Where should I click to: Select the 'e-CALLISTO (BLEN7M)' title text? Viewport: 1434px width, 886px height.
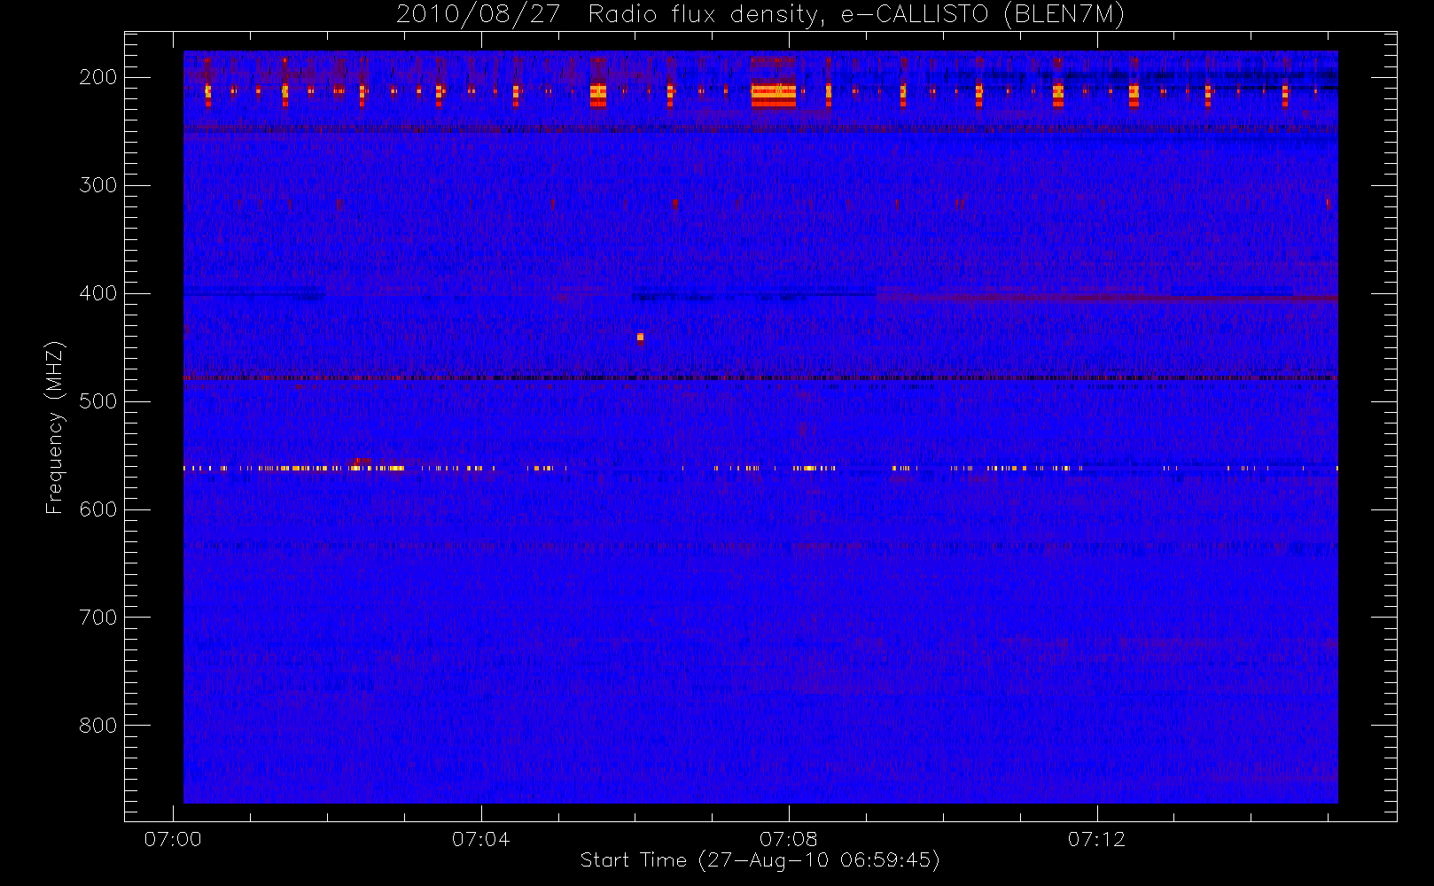tap(983, 15)
